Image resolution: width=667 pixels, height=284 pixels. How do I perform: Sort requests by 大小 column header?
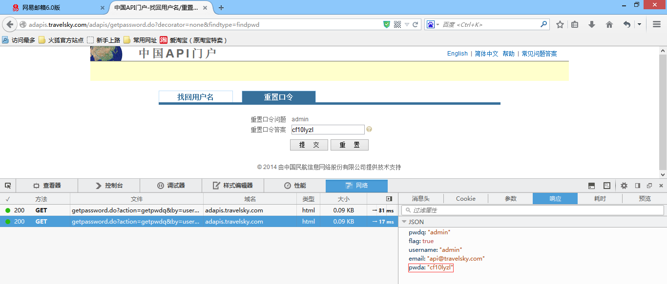point(344,199)
